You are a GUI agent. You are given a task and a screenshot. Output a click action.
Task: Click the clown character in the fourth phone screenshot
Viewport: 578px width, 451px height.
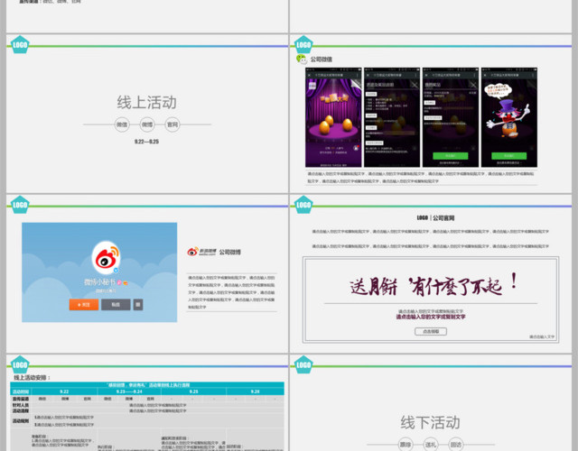coord(508,118)
